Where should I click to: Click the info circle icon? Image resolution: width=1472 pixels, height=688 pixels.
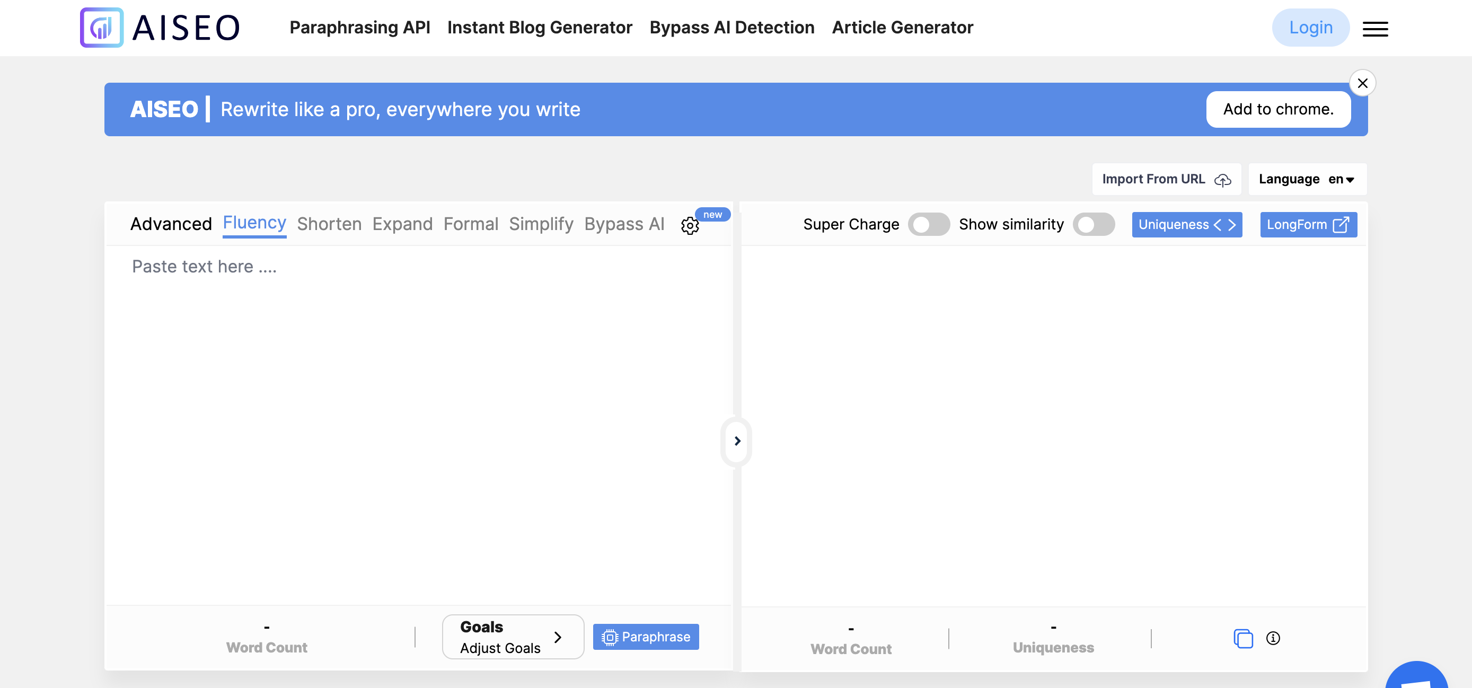pos(1273,638)
